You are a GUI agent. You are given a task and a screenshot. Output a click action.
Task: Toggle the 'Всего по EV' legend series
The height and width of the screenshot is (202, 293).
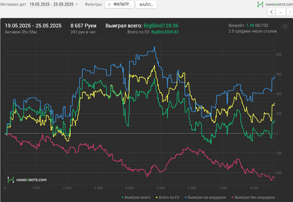(x=167, y=197)
